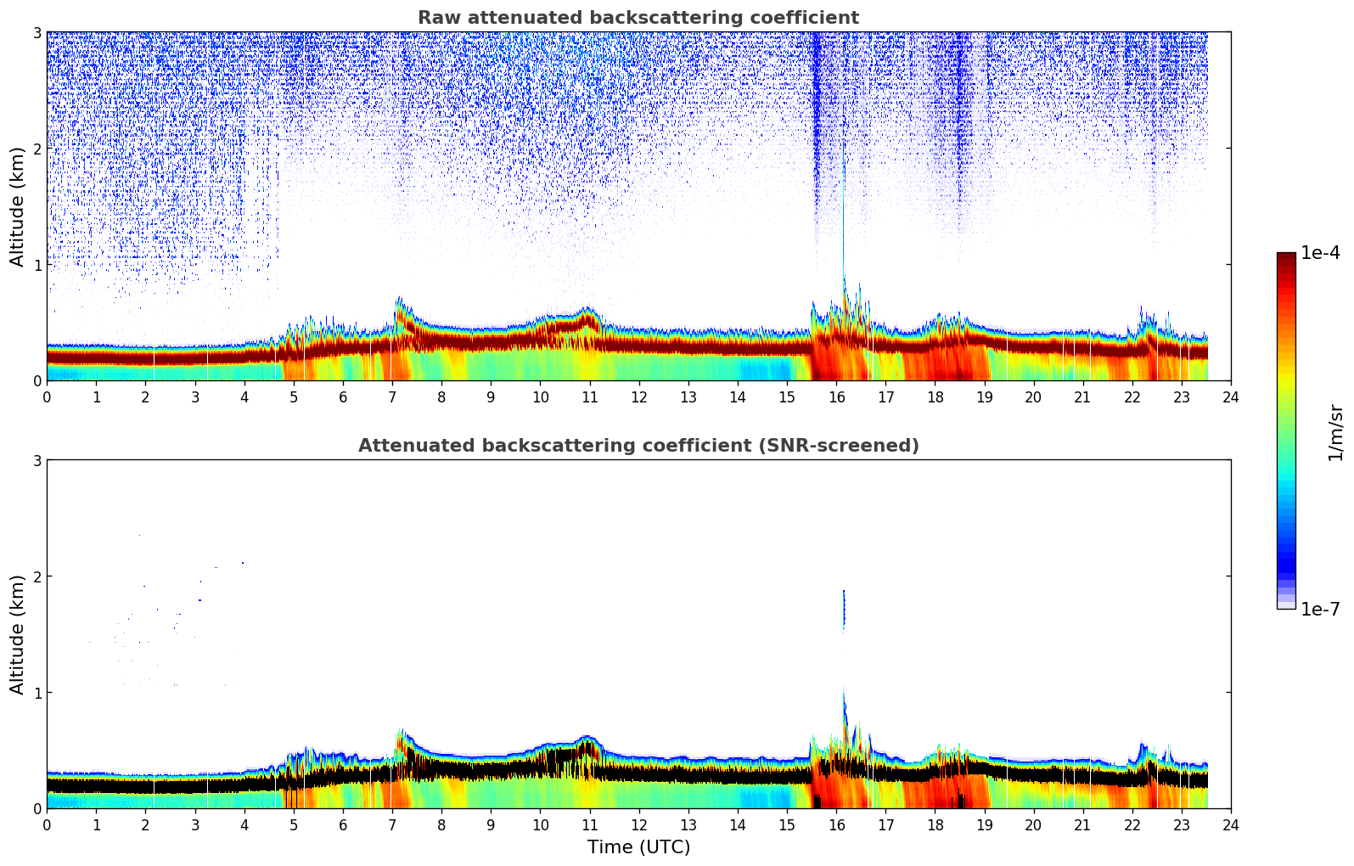Click "Altitude (km)" label of the raw plot
1354x866 pixels.
18,206
